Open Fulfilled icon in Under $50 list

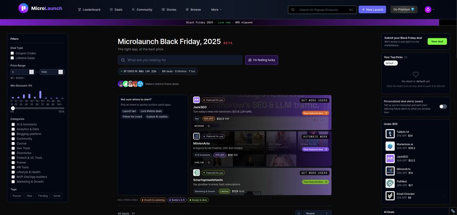coord(390,184)
